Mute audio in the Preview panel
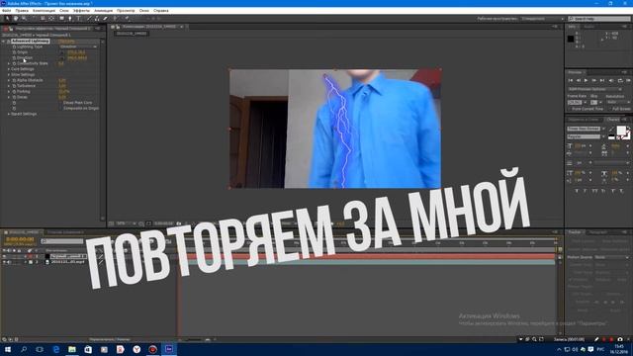 click(611, 81)
